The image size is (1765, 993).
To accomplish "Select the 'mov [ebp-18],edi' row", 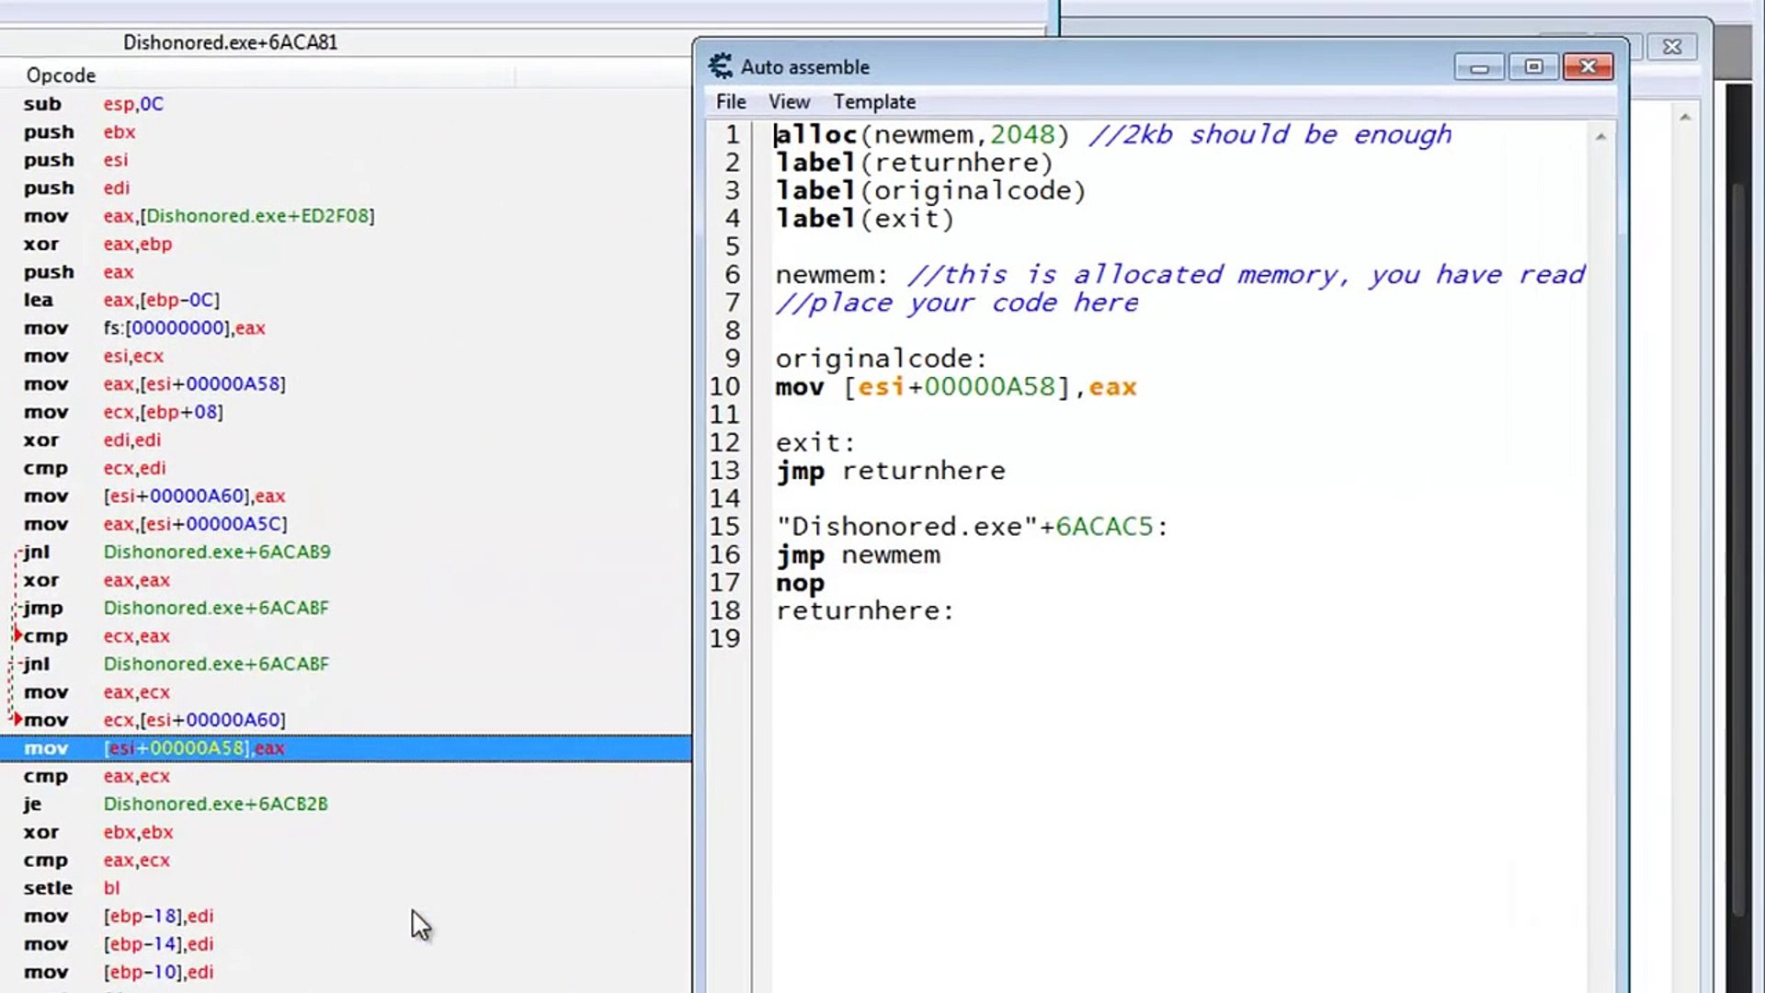I will coord(346,917).
